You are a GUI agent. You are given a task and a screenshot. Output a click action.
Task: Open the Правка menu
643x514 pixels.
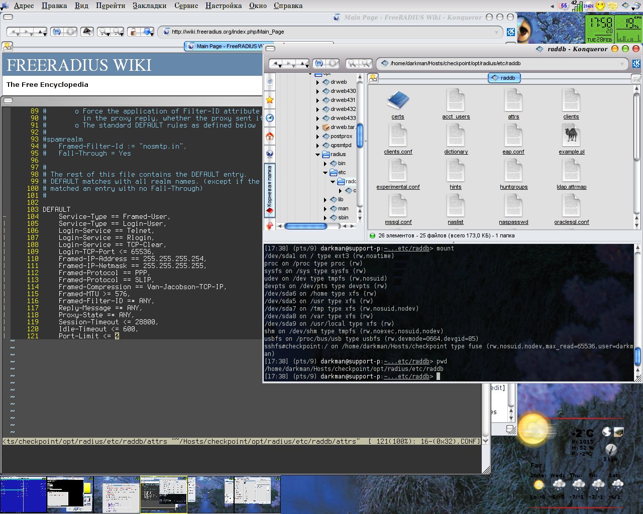pyautogui.click(x=54, y=6)
